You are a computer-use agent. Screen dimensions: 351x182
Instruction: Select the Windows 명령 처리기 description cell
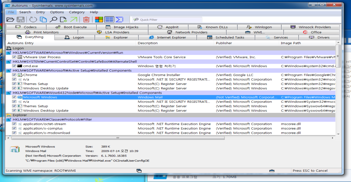157,66
